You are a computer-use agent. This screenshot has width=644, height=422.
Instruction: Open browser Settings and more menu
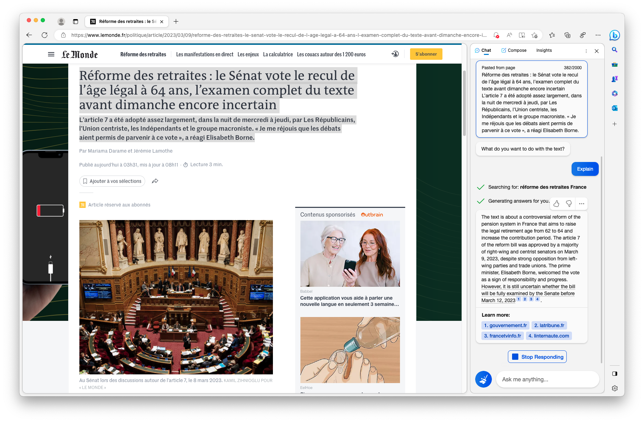pyautogui.click(x=598, y=35)
